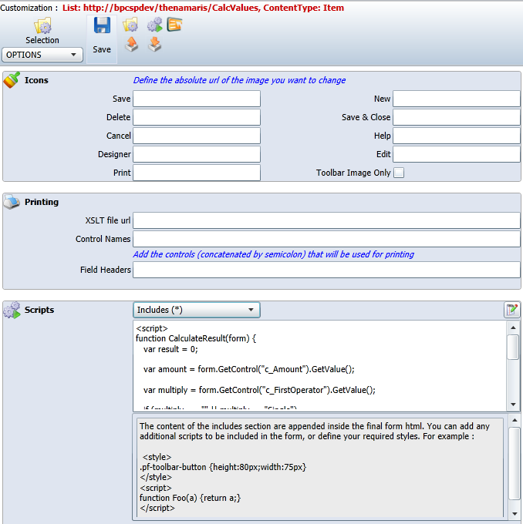523x524 pixels.
Task: Click the small folder with gear toolbar icon
Action: point(130,25)
